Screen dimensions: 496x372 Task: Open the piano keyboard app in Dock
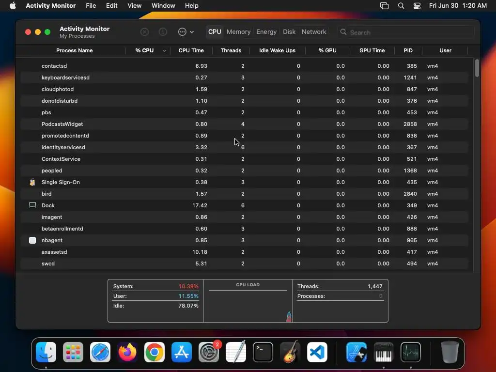(384, 352)
